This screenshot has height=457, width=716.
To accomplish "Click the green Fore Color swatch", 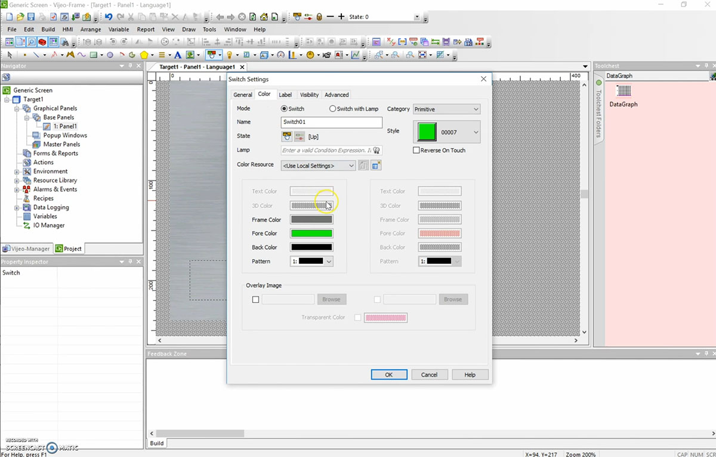I will click(311, 234).
